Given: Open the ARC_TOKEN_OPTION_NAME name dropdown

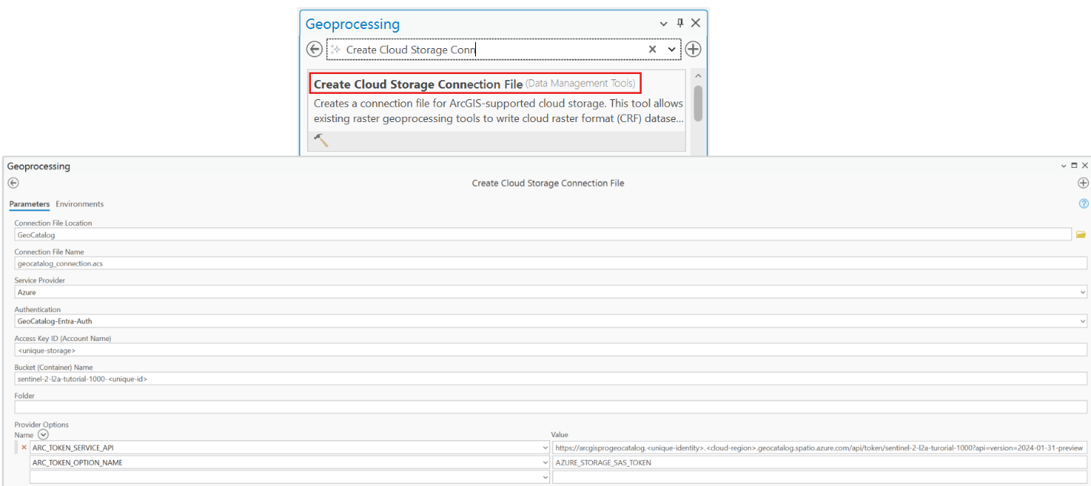Looking at the screenshot, I should click(545, 462).
